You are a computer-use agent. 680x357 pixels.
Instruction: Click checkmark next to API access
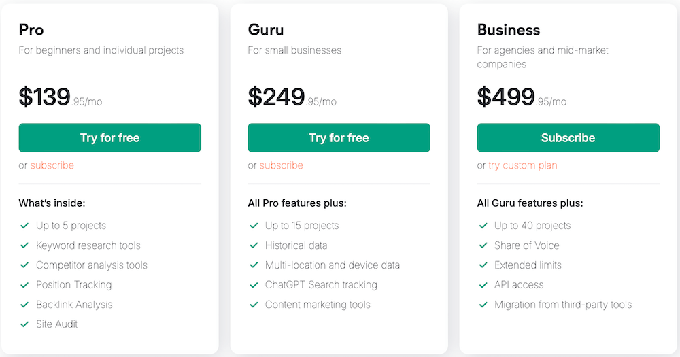[483, 284]
